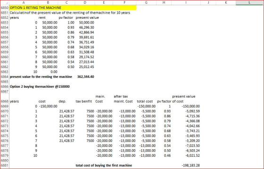Click the 'after tax' header cell

[x=121, y=96]
